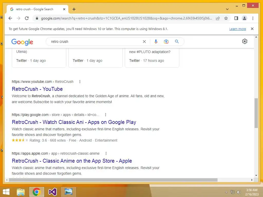Viewport: 263px width, 197px height.
Task: Open RetroCrush Apps on Google Play result
Action: [74, 122]
